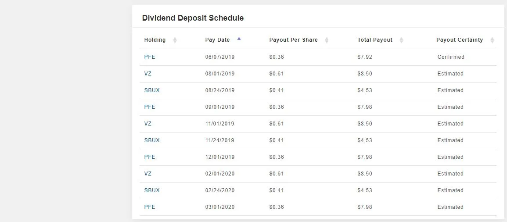
Task: Open PFE holding paying 03/01/2020
Action: (150, 207)
